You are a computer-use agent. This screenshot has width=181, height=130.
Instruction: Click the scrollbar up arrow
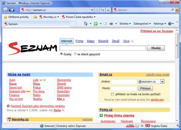(177, 30)
